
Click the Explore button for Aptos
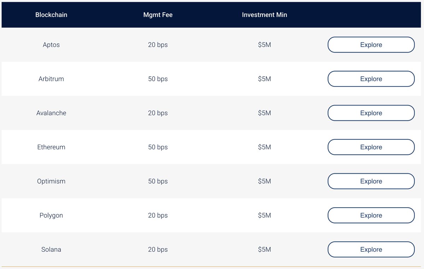click(371, 45)
